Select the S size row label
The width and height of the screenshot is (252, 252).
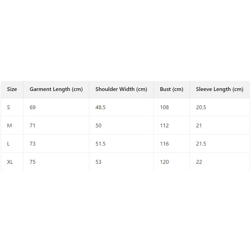9,107
